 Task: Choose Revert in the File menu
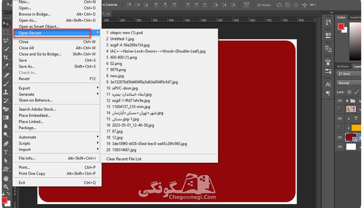57,79
